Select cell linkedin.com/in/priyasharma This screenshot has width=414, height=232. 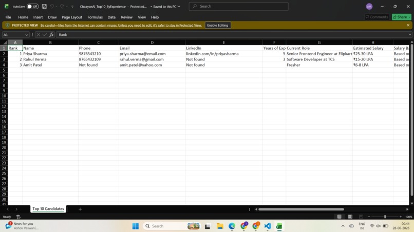click(x=224, y=54)
